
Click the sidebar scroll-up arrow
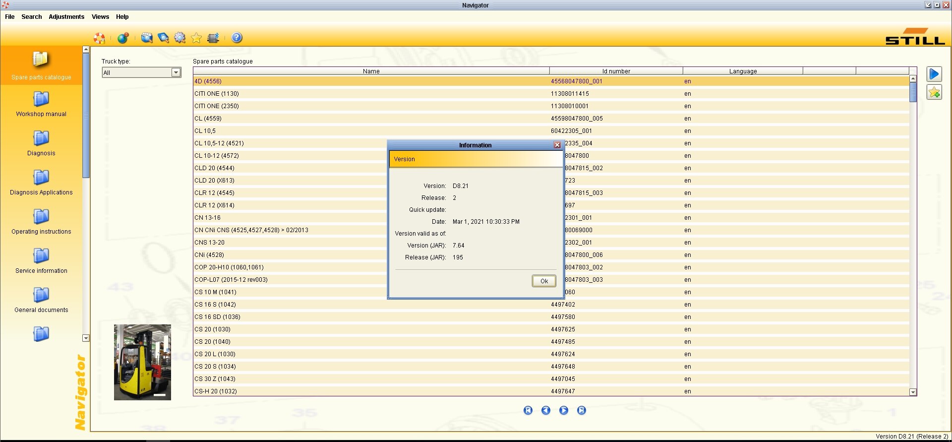pos(86,50)
